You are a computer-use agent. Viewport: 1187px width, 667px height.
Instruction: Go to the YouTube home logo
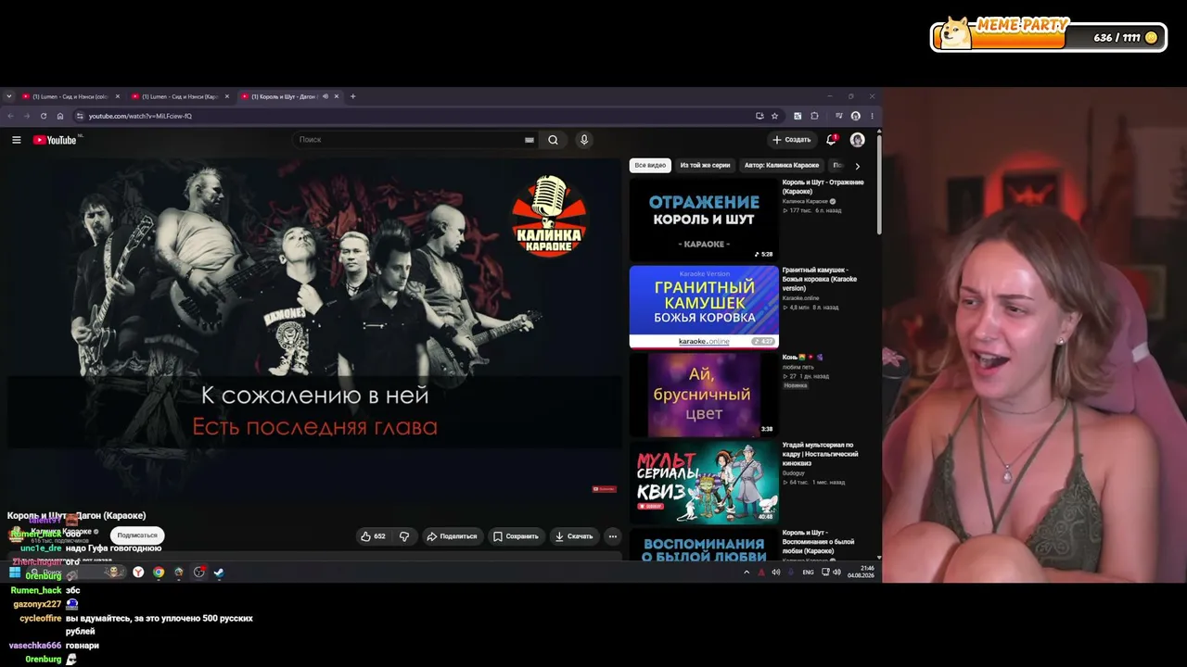tap(55, 140)
